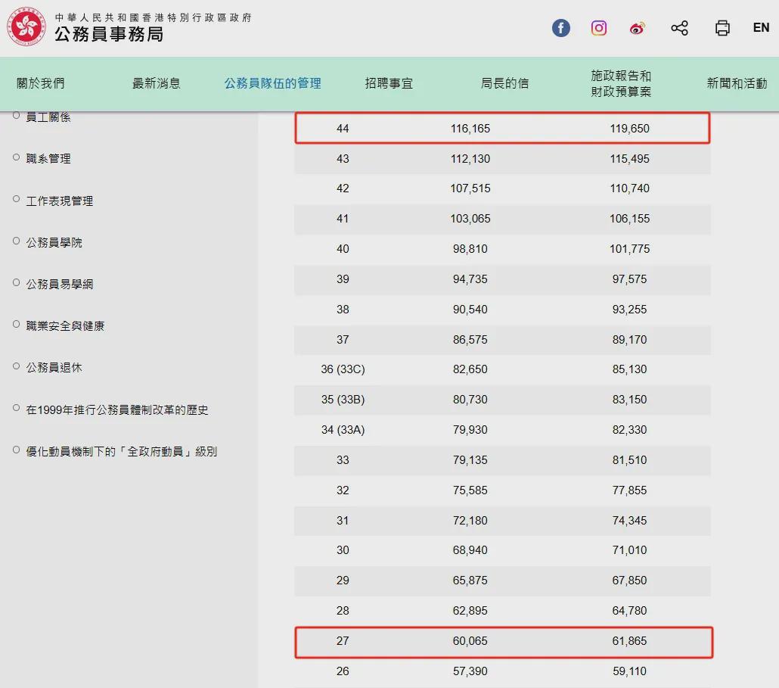
Task: Open the 新聞和活動 menu
Action: [x=737, y=83]
